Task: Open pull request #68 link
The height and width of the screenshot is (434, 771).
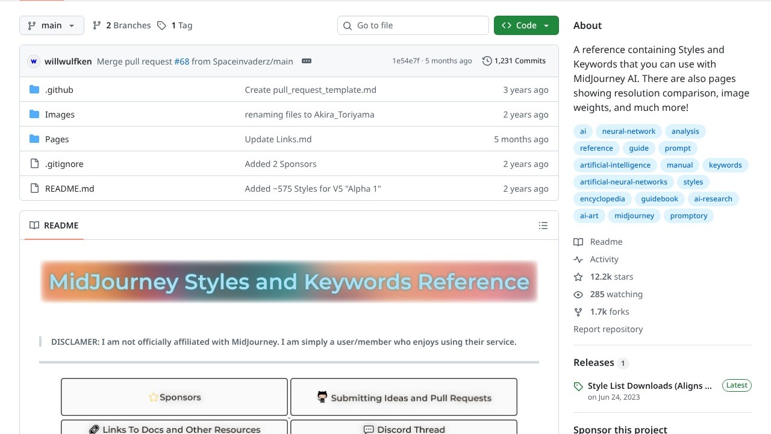Action: pos(181,61)
